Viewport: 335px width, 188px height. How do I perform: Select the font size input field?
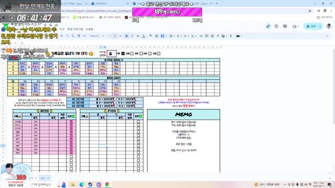115,36
